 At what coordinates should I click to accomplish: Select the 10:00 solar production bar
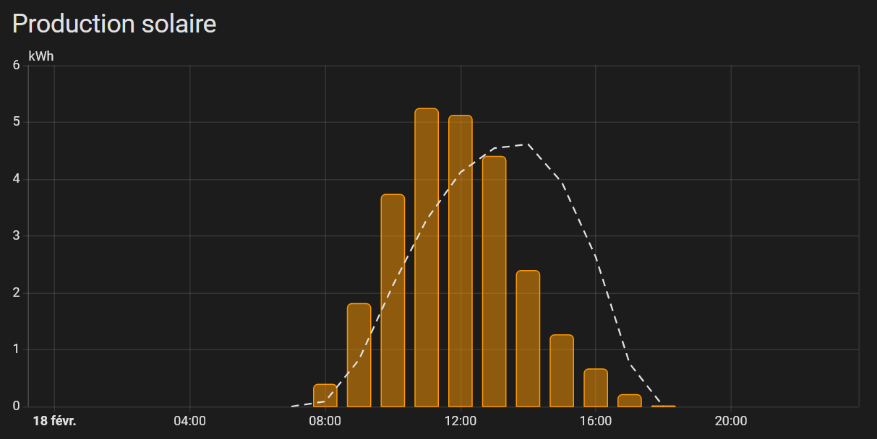point(393,300)
